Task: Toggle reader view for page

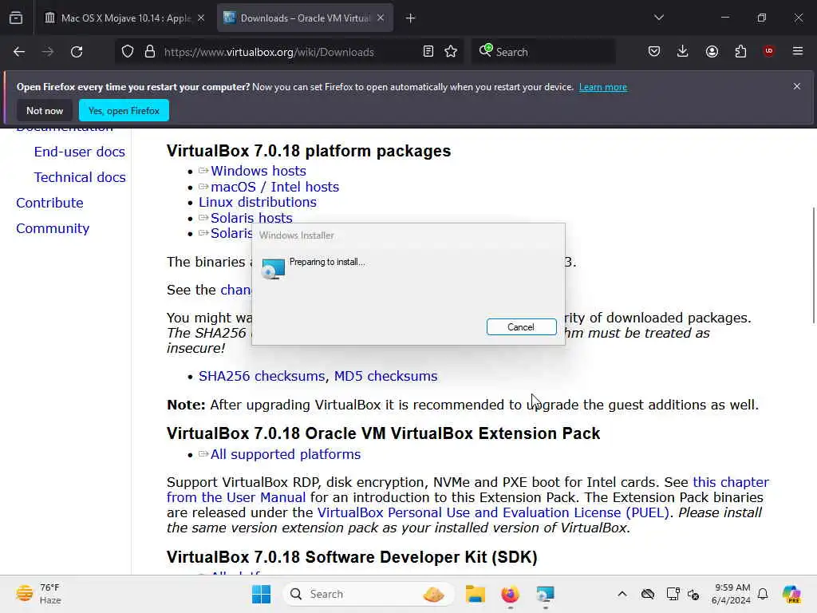Action: click(x=428, y=52)
